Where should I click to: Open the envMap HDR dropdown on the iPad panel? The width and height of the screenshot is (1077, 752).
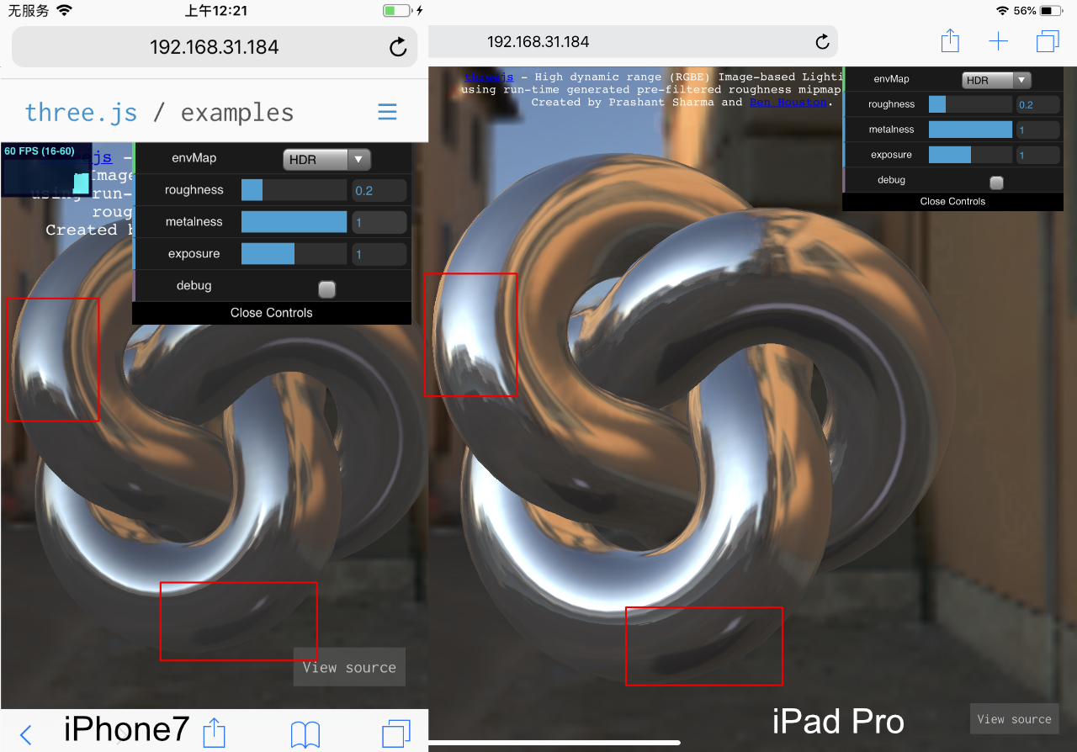(x=996, y=79)
